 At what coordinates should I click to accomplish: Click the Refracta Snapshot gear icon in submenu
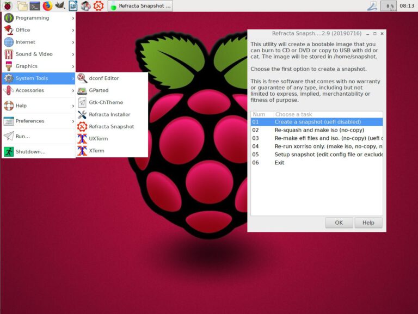82,126
